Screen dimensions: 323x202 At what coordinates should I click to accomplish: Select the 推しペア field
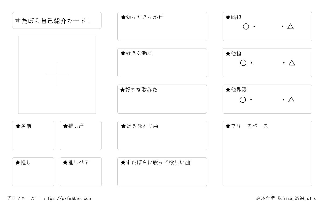[81, 172]
